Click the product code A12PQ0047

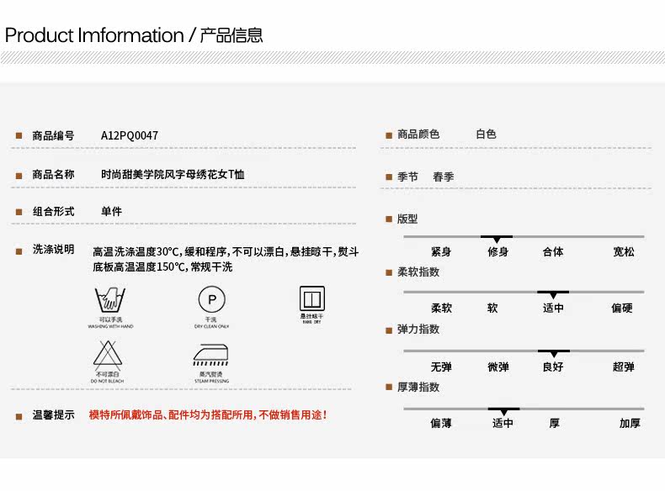(130, 135)
